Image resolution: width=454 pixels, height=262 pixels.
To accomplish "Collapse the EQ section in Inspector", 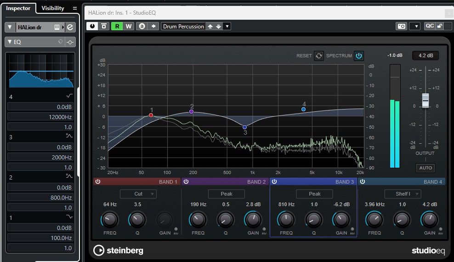I will coord(10,42).
